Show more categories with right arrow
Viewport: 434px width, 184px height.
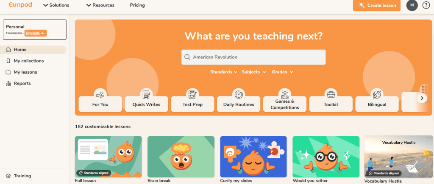click(x=422, y=98)
